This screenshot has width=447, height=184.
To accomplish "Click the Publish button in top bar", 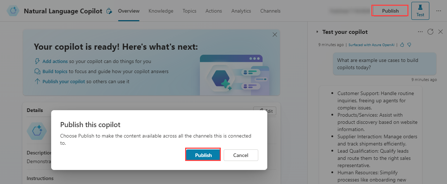I will click(390, 11).
